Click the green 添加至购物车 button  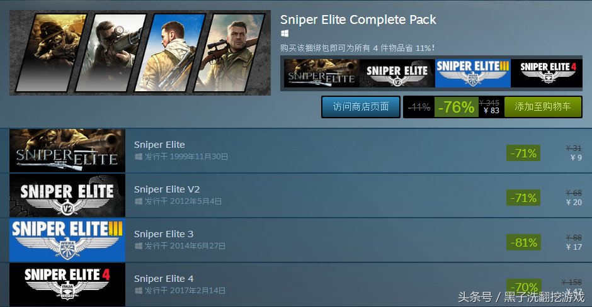[543, 107]
